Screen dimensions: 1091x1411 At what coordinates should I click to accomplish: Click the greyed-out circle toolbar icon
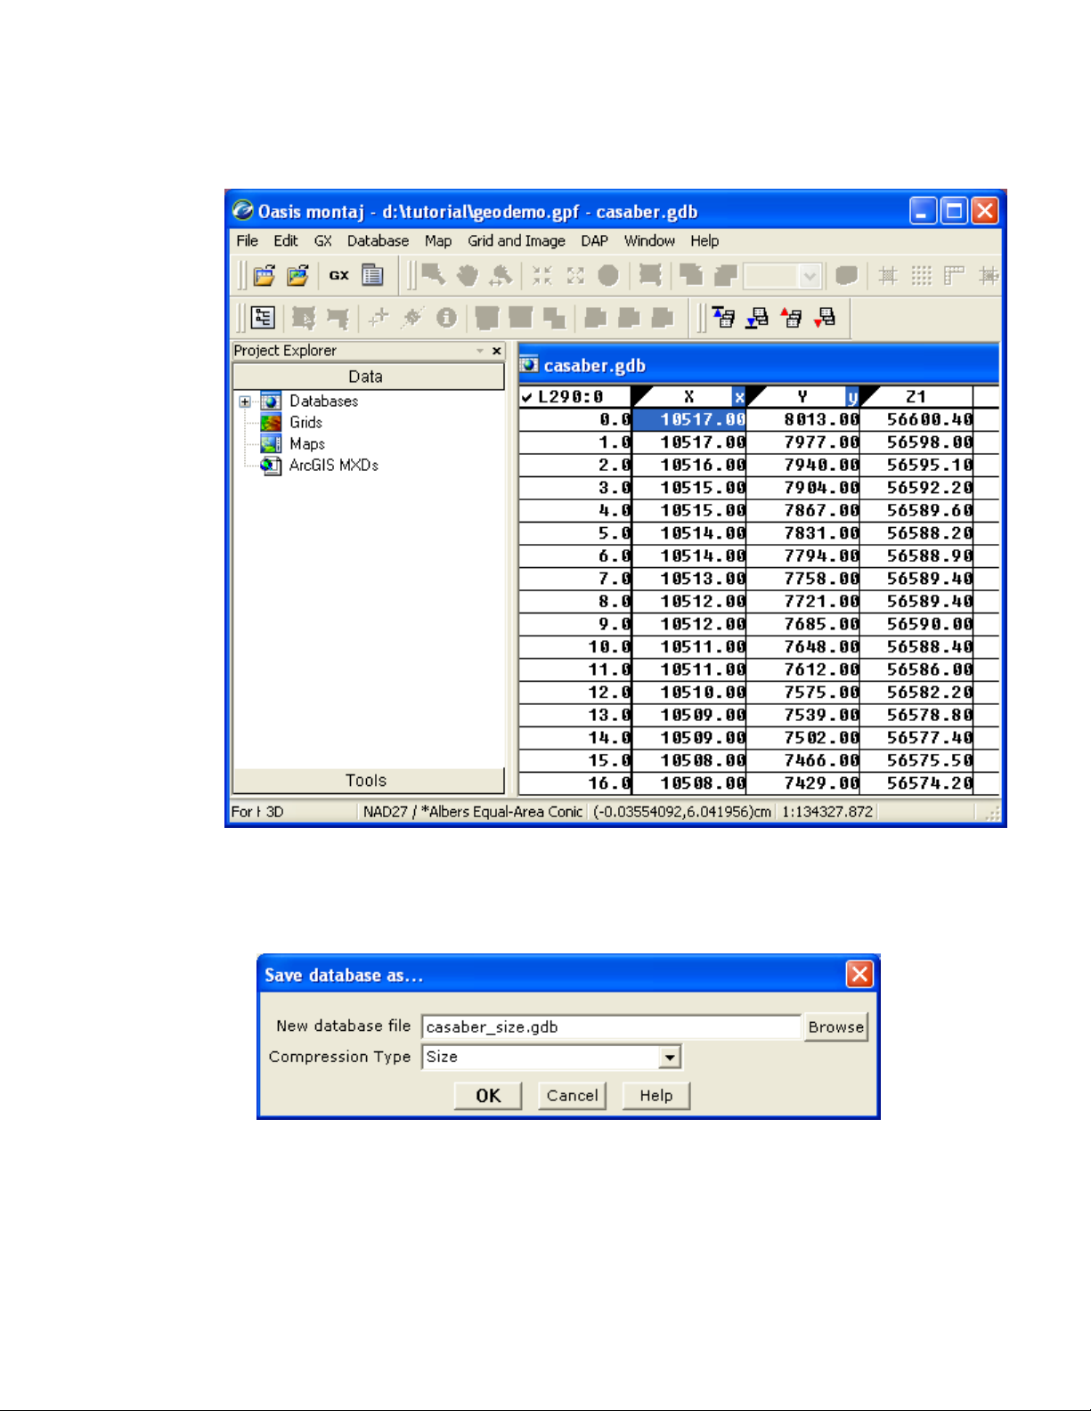click(608, 275)
